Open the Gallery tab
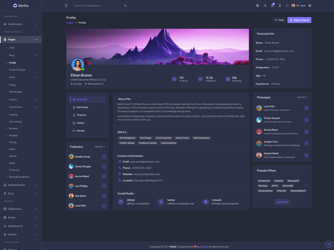The image size is (334, 250). click(80, 123)
